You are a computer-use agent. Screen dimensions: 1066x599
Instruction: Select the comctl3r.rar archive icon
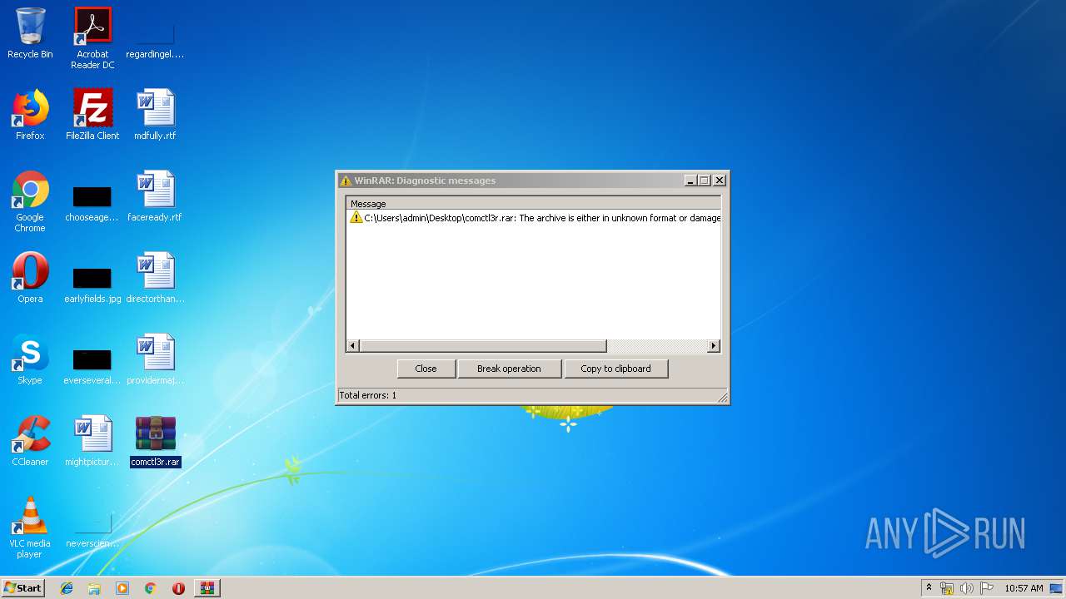pos(155,441)
